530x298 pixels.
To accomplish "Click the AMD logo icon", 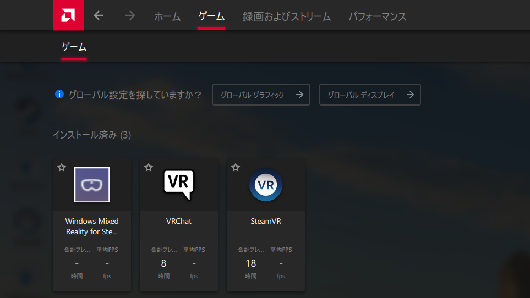I will tap(68, 15).
